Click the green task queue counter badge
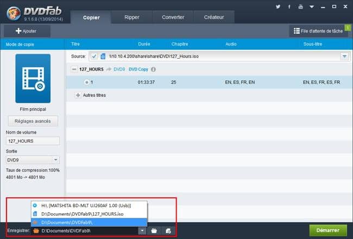353x239 pixels. pyautogui.click(x=348, y=28)
